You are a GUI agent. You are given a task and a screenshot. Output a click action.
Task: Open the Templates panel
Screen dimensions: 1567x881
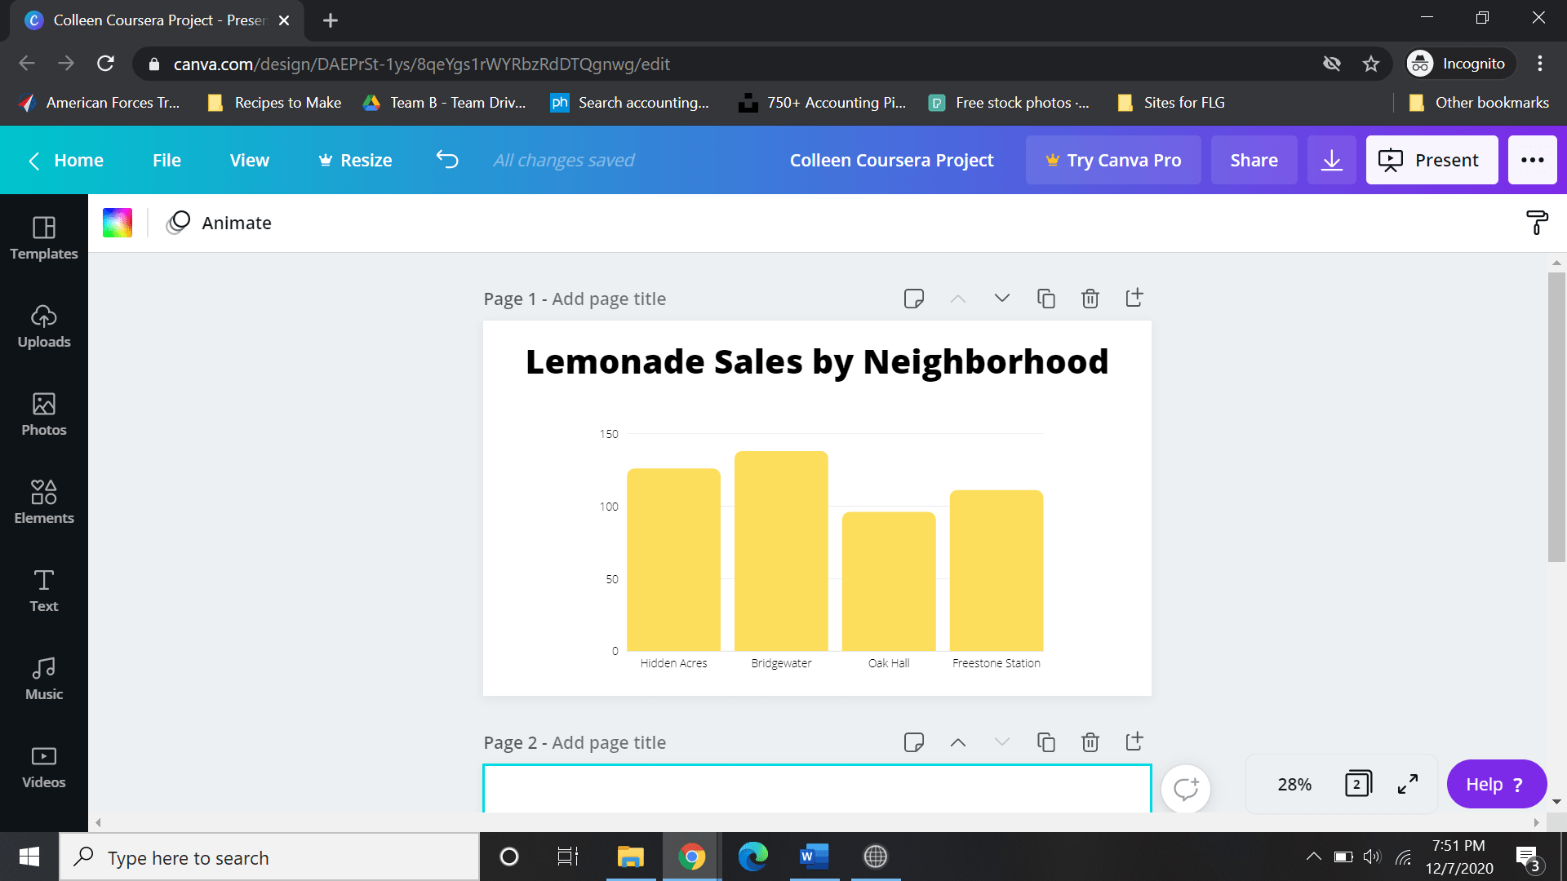click(43, 238)
